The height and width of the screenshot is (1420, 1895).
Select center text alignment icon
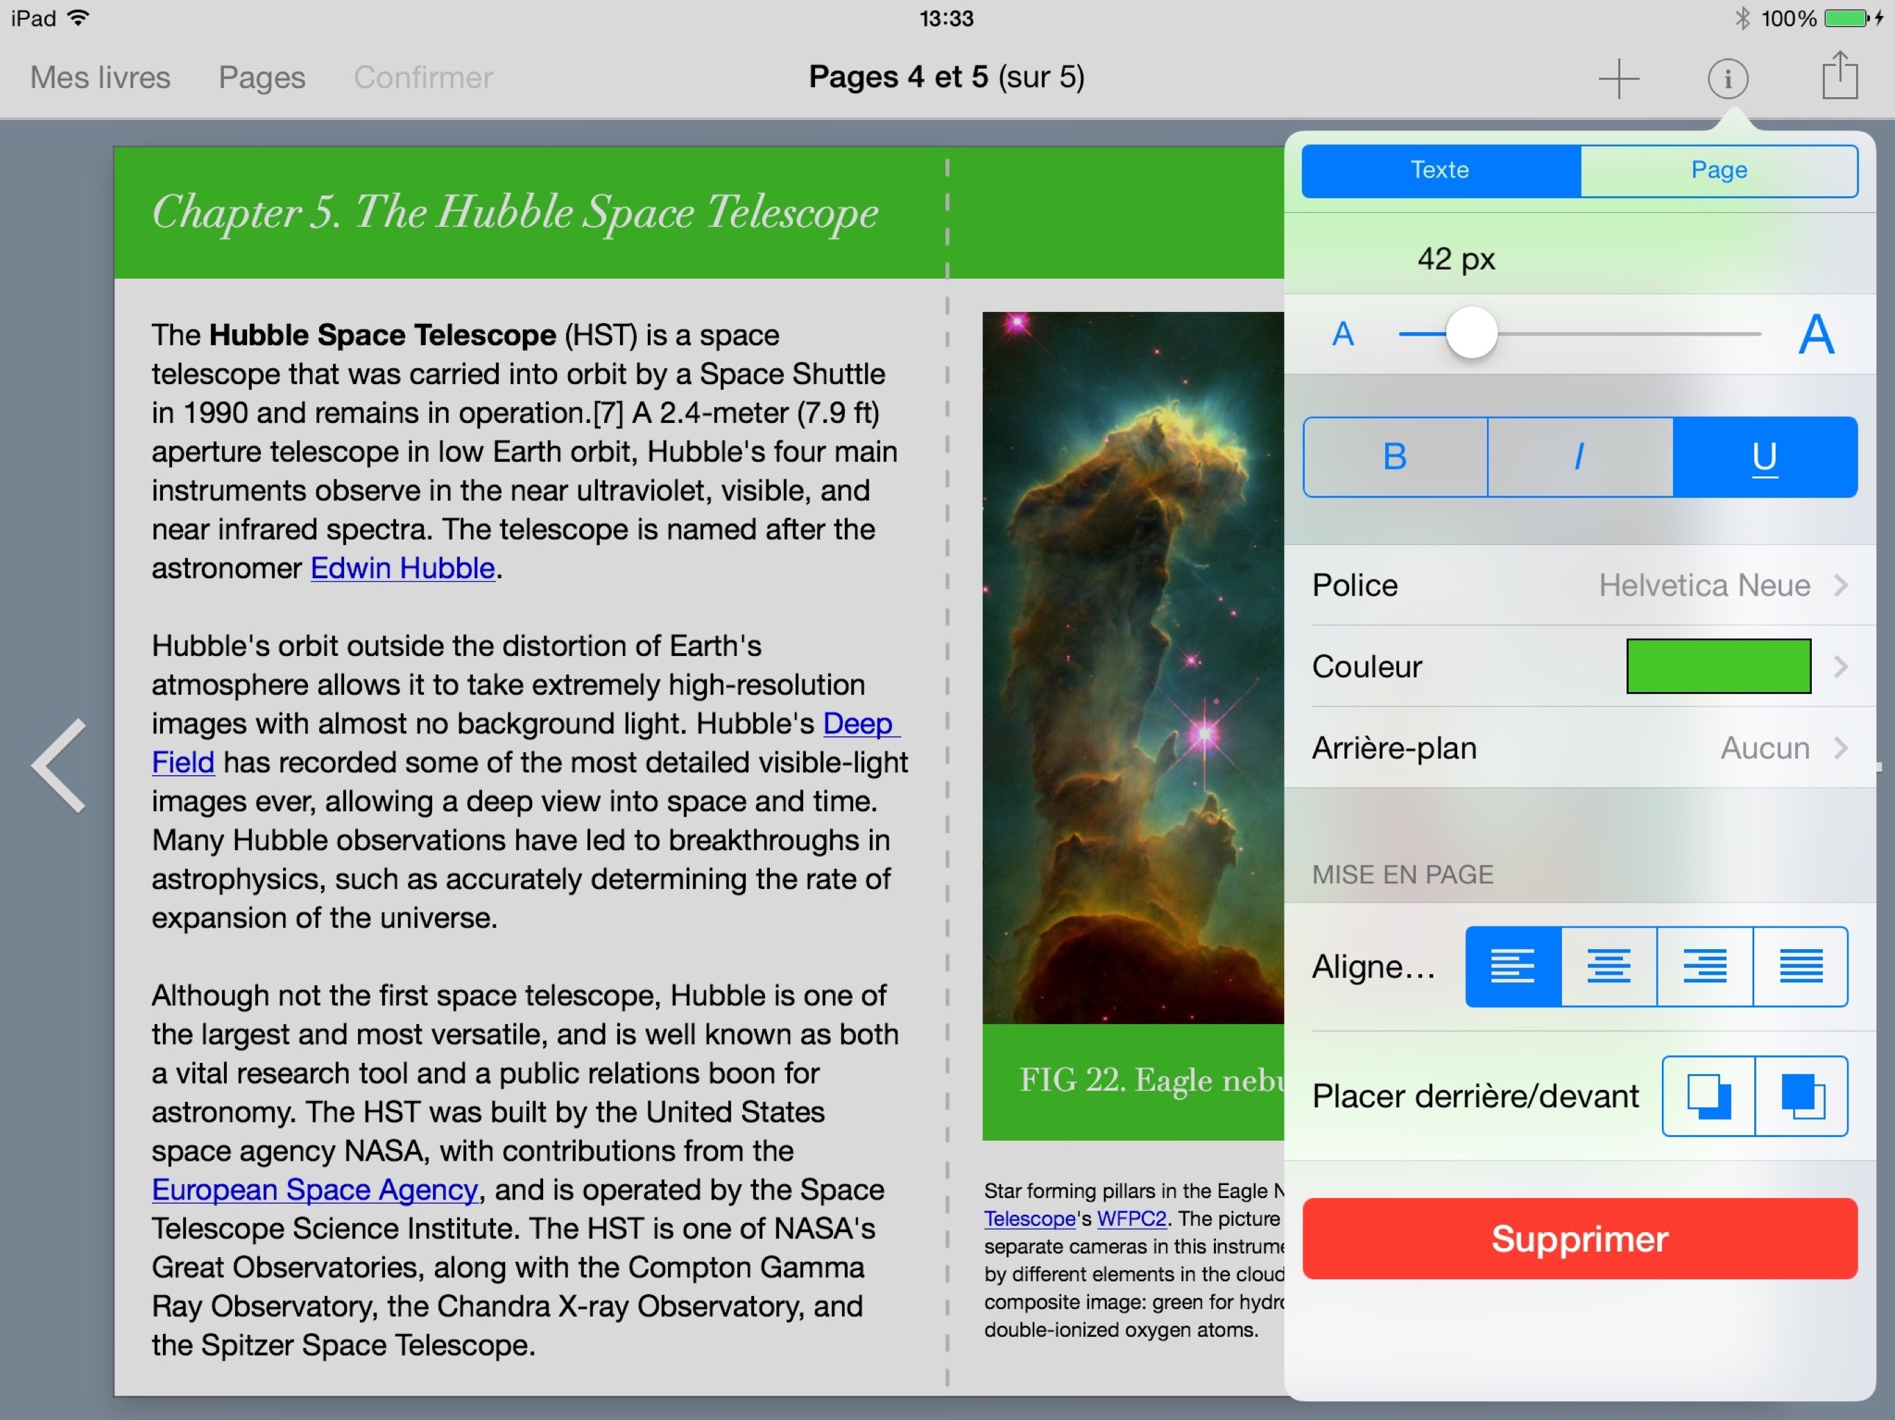coord(1608,966)
